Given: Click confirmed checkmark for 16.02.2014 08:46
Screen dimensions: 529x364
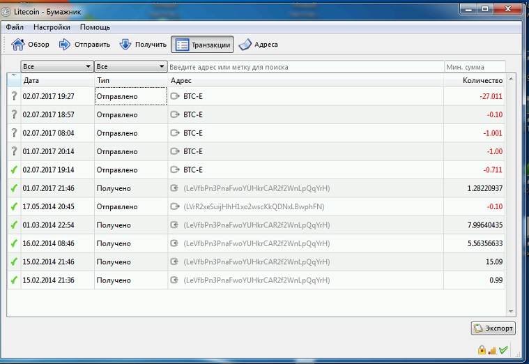Looking at the screenshot, I should click(14, 243).
